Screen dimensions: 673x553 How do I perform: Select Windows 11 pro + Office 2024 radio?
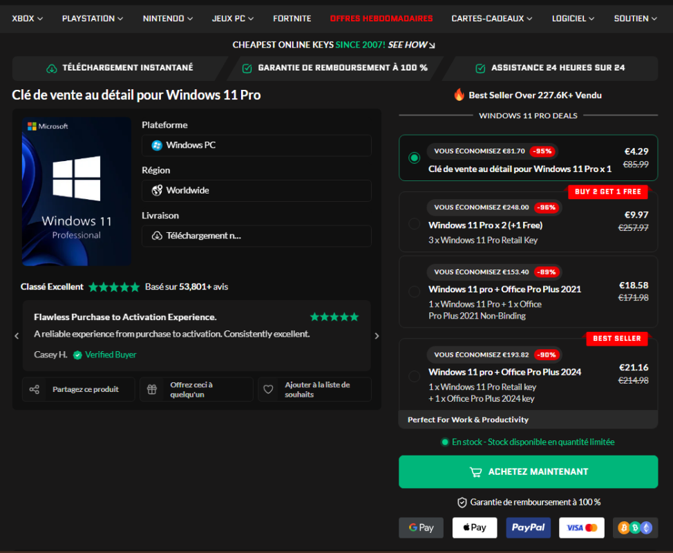(x=414, y=376)
